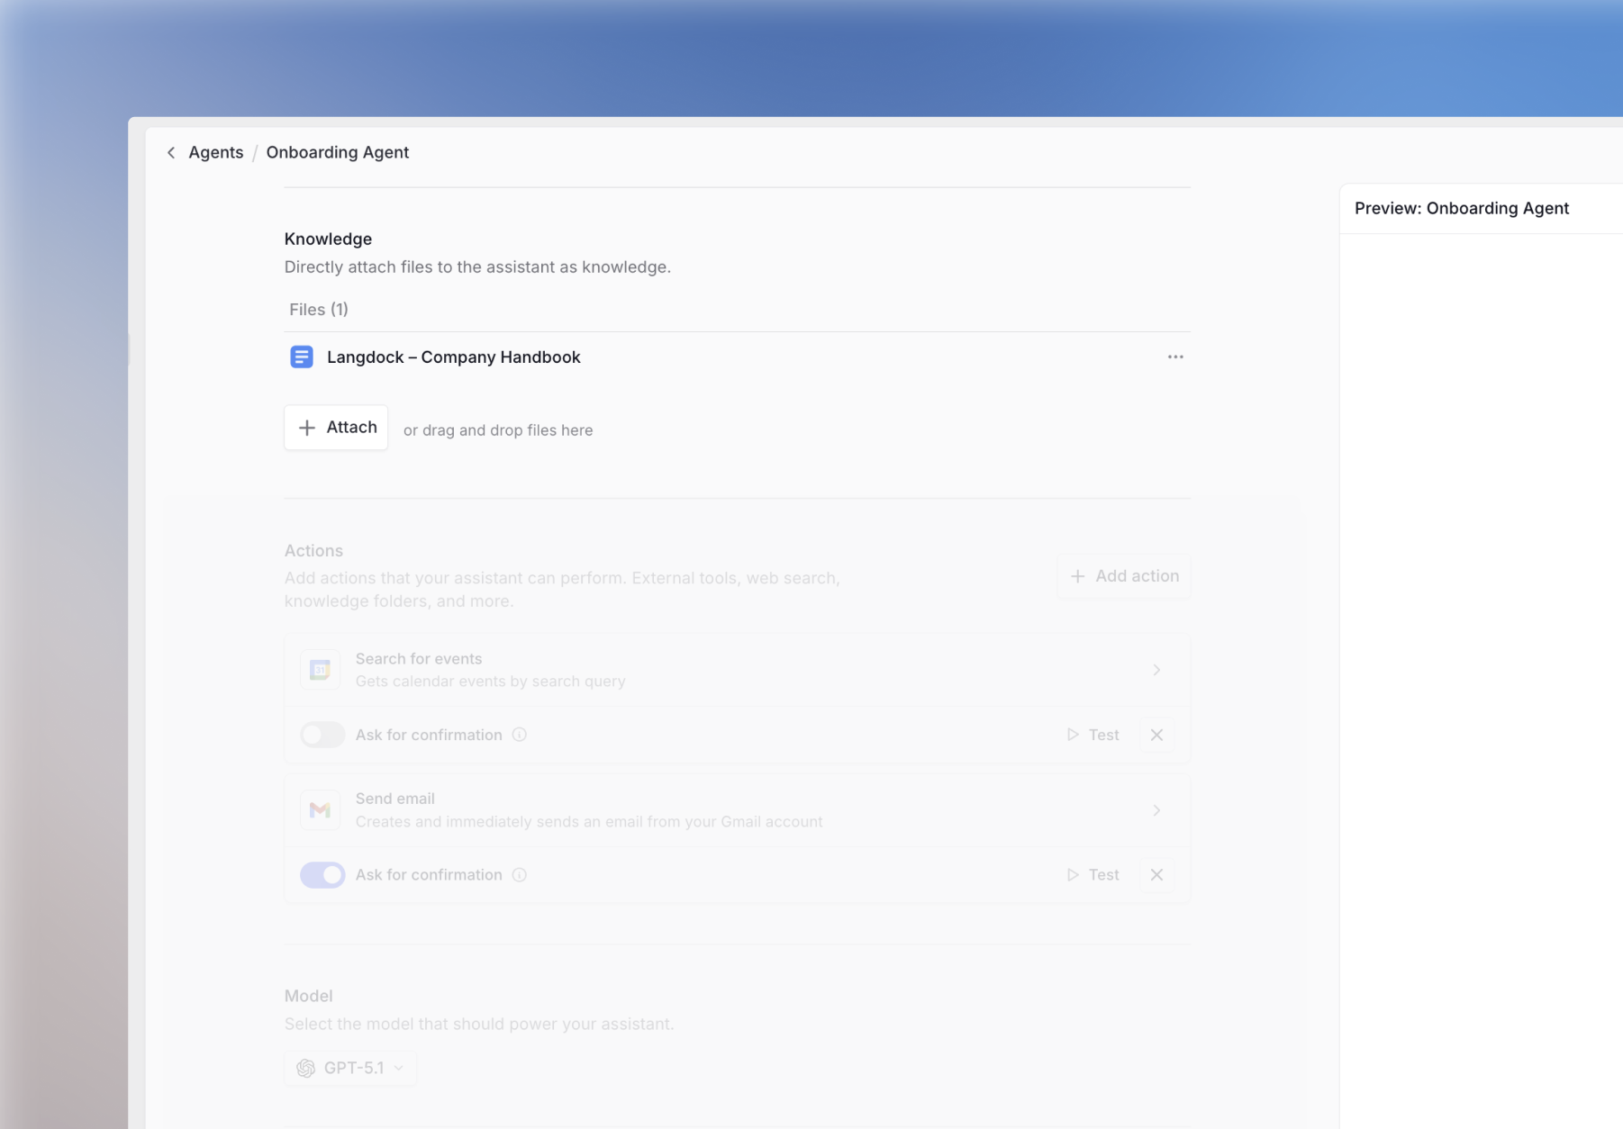The width and height of the screenshot is (1623, 1129).
Task: Click the Gmail icon on Send email action
Action: click(320, 809)
